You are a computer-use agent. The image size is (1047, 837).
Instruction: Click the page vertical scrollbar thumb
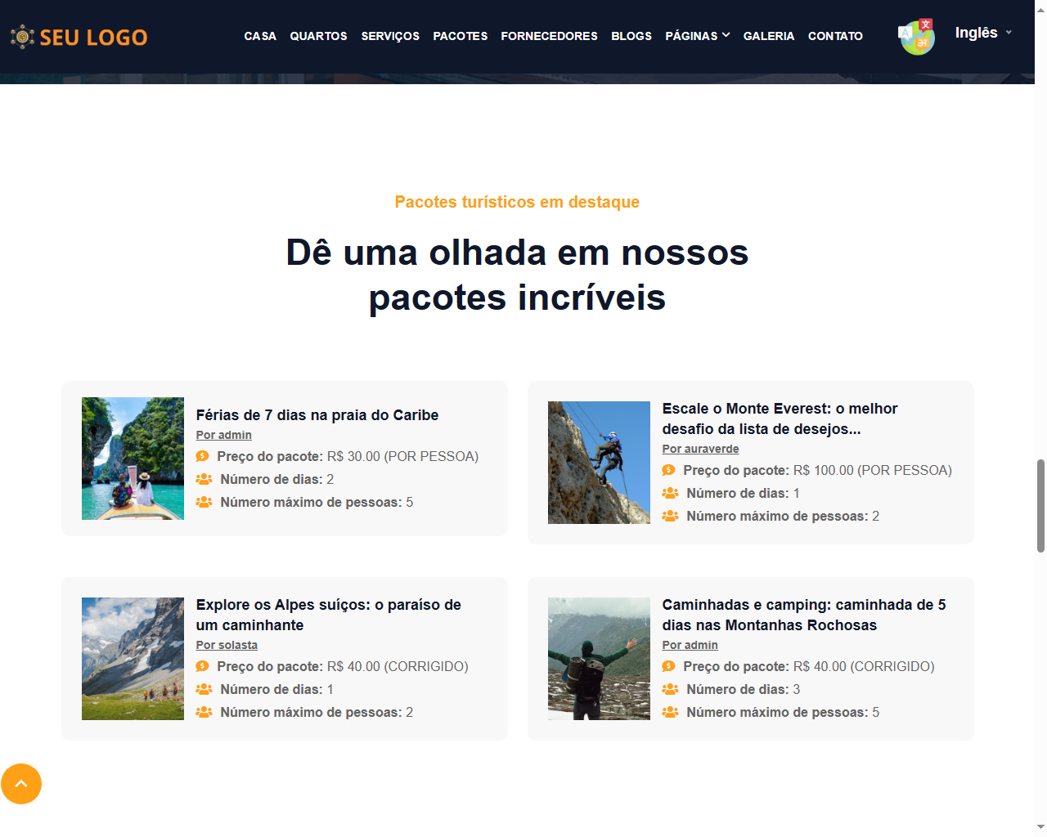pyautogui.click(x=1040, y=505)
